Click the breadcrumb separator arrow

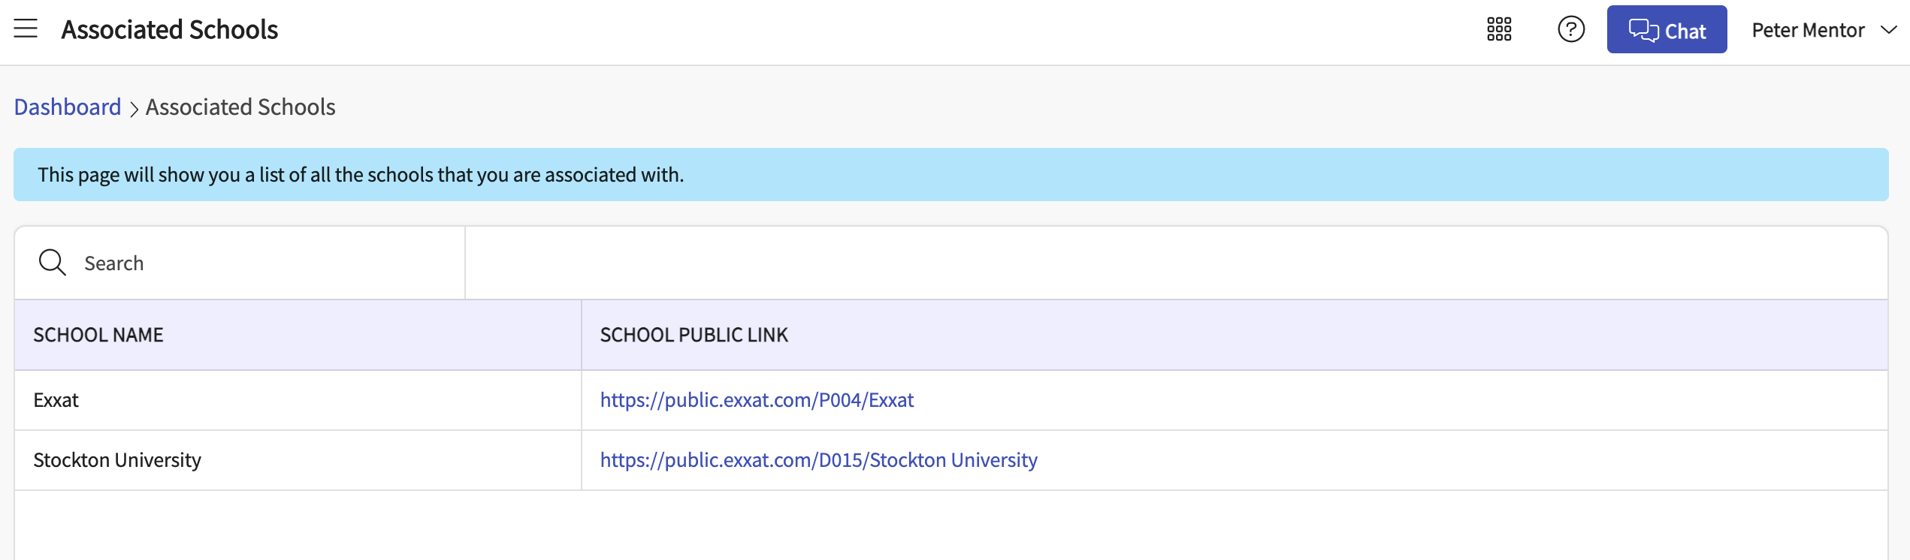pyautogui.click(x=134, y=109)
